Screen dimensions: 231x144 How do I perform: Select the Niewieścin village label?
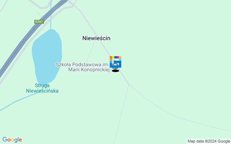(x=96, y=38)
